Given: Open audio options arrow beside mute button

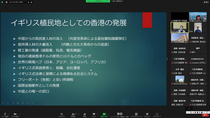Looking at the screenshot, I should [x=9, y=114].
